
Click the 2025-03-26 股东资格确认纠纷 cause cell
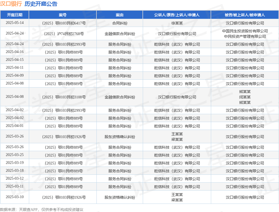pyautogui.click(x=120, y=137)
